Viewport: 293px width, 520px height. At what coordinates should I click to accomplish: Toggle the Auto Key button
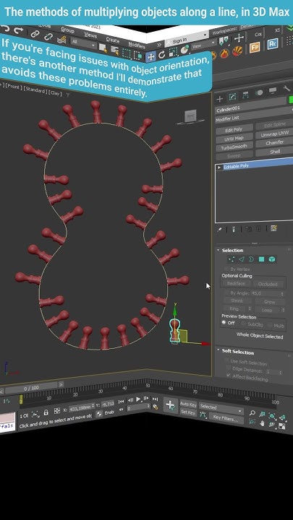coord(188,404)
